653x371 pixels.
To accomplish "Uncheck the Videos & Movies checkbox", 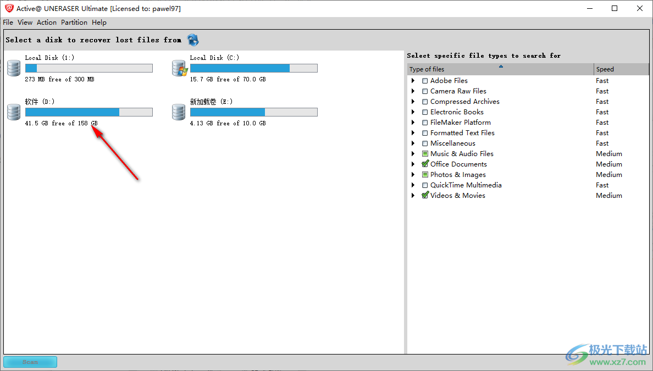I will click(x=425, y=195).
